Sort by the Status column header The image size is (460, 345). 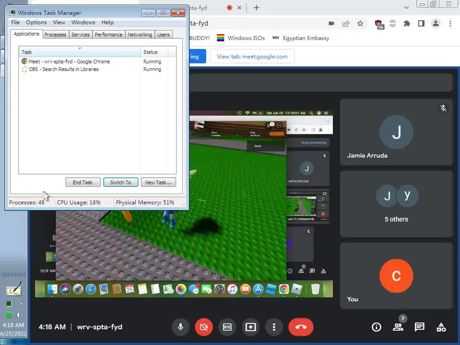[154, 52]
